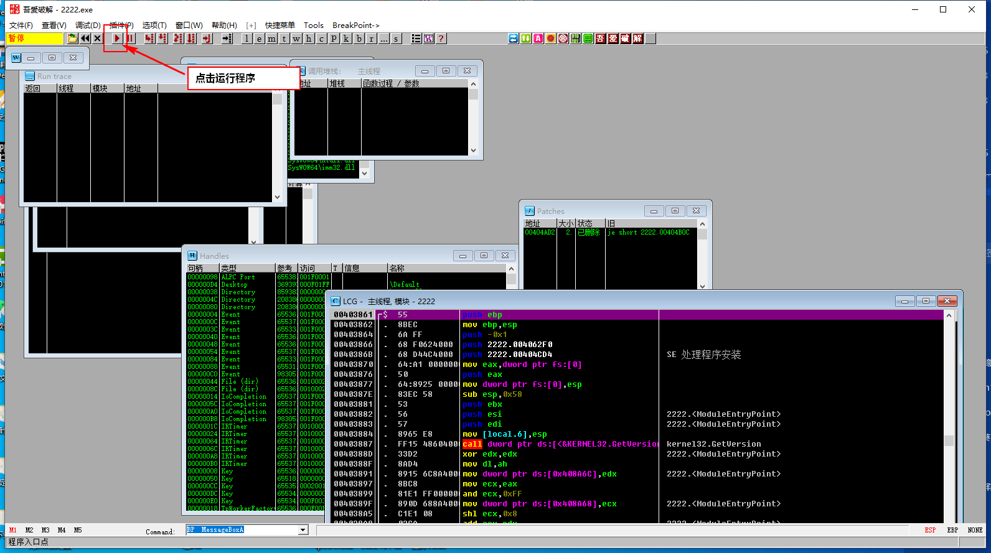Select the disassembly row at address 00403887
This screenshot has width=991, height=553.
point(637,444)
